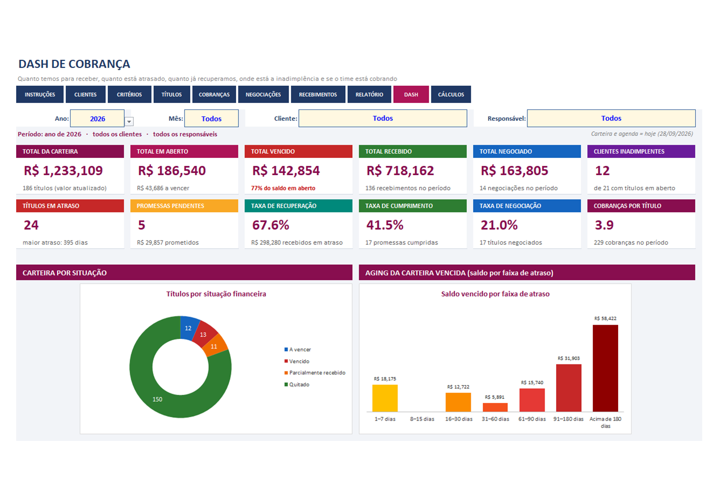Image resolution: width=713 pixels, height=490 pixels.
Task: Click the '8–15 dias' axis label
Action: click(422, 419)
